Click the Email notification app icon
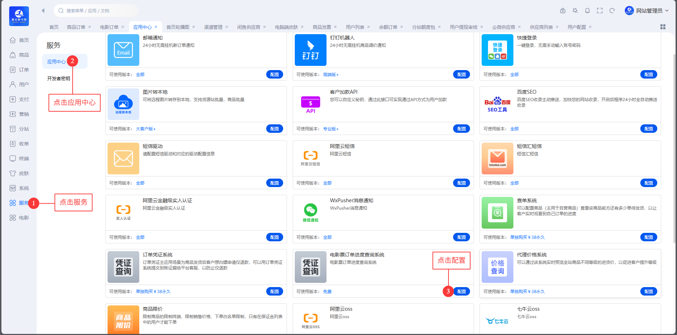 pos(123,50)
